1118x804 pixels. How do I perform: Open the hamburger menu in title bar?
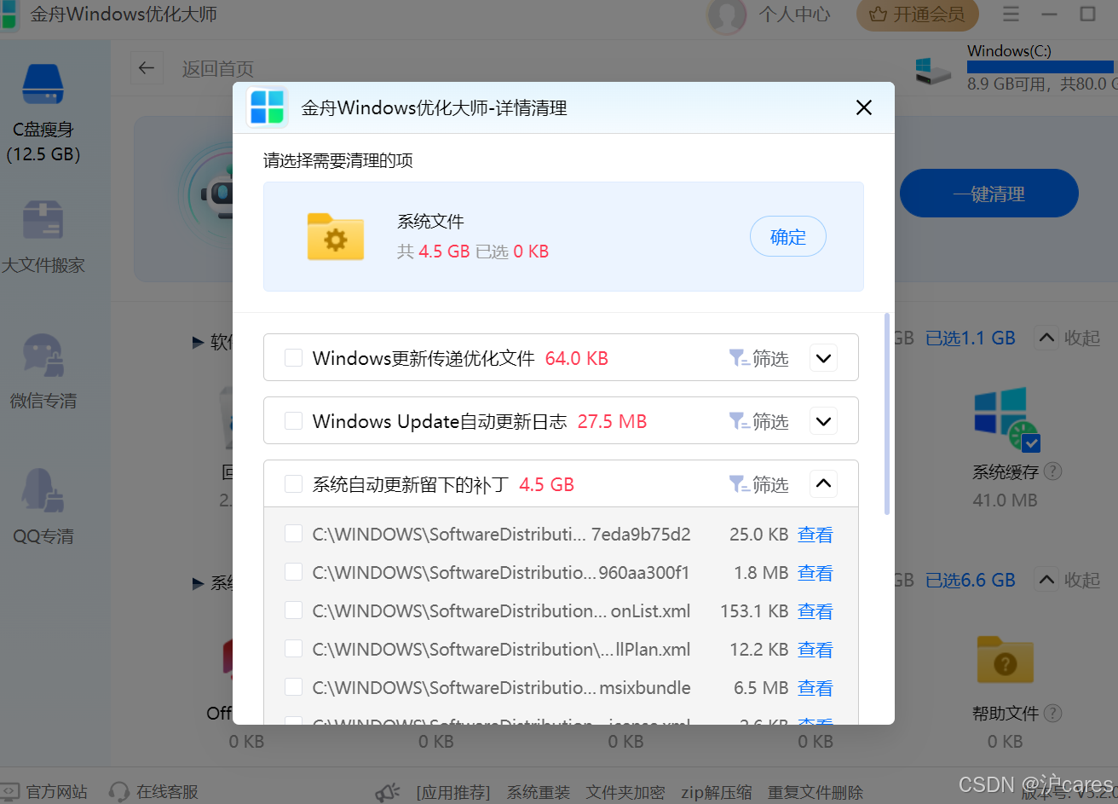pyautogui.click(x=1011, y=14)
